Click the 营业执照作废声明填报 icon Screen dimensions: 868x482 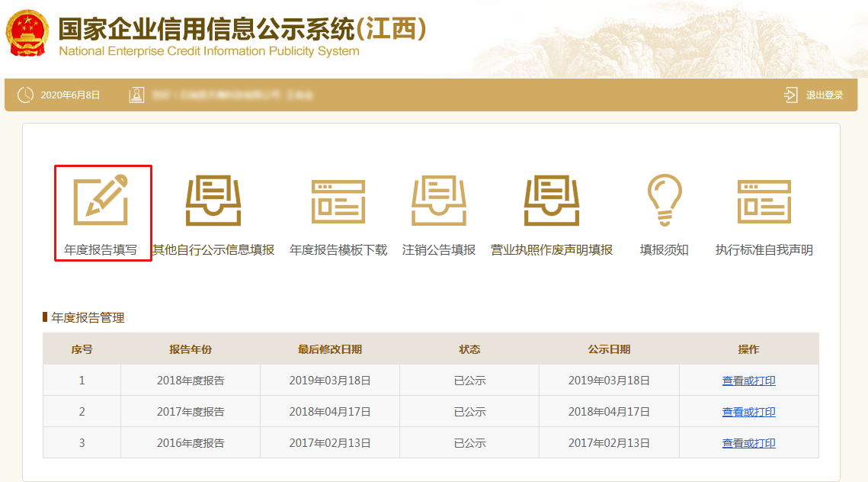coord(552,201)
